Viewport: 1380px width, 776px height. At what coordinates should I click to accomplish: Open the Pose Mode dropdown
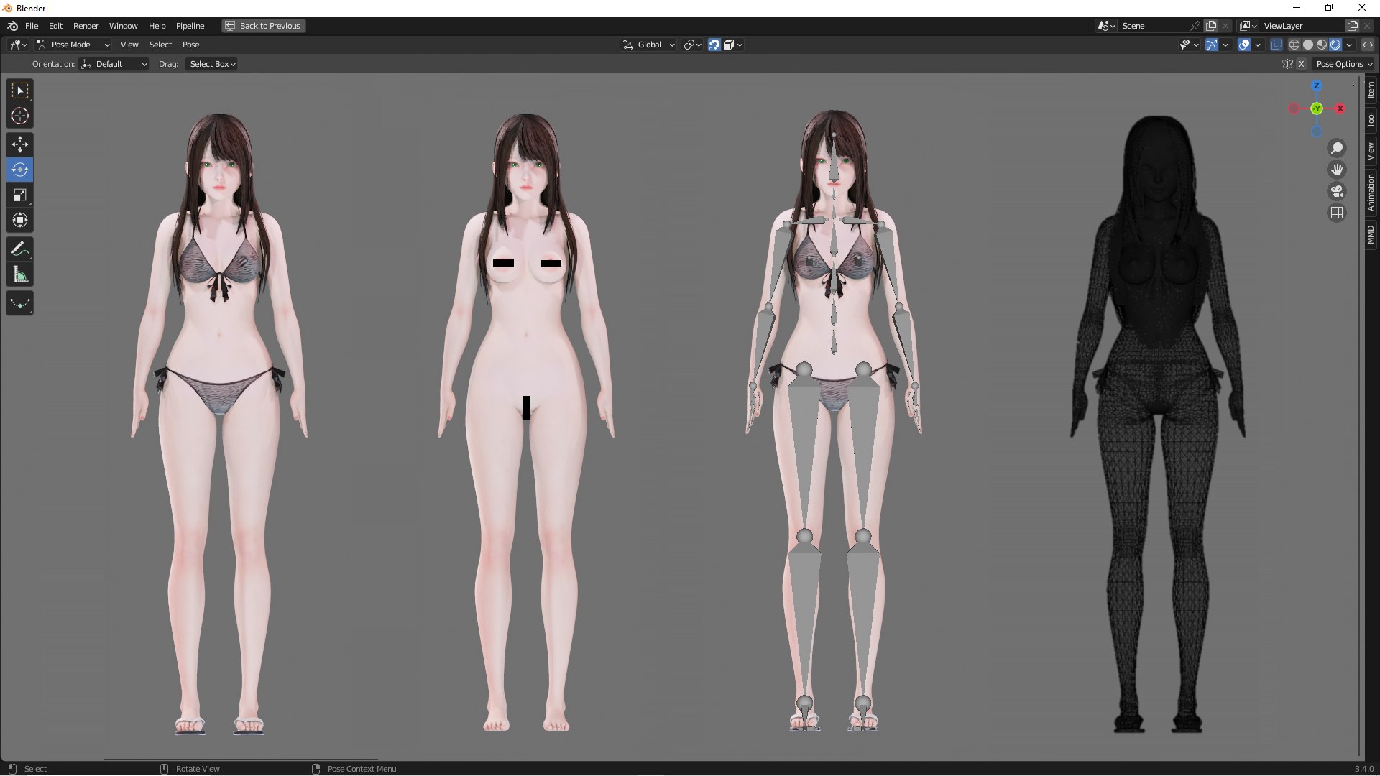click(x=73, y=45)
